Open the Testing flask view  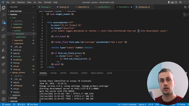click(x=4, y=43)
